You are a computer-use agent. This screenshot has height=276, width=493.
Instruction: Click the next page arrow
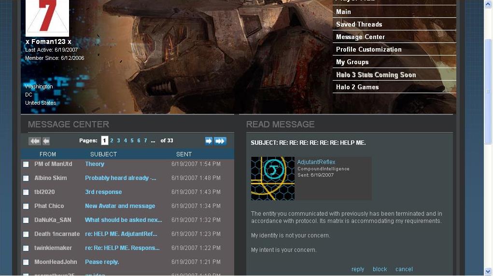coord(209,141)
